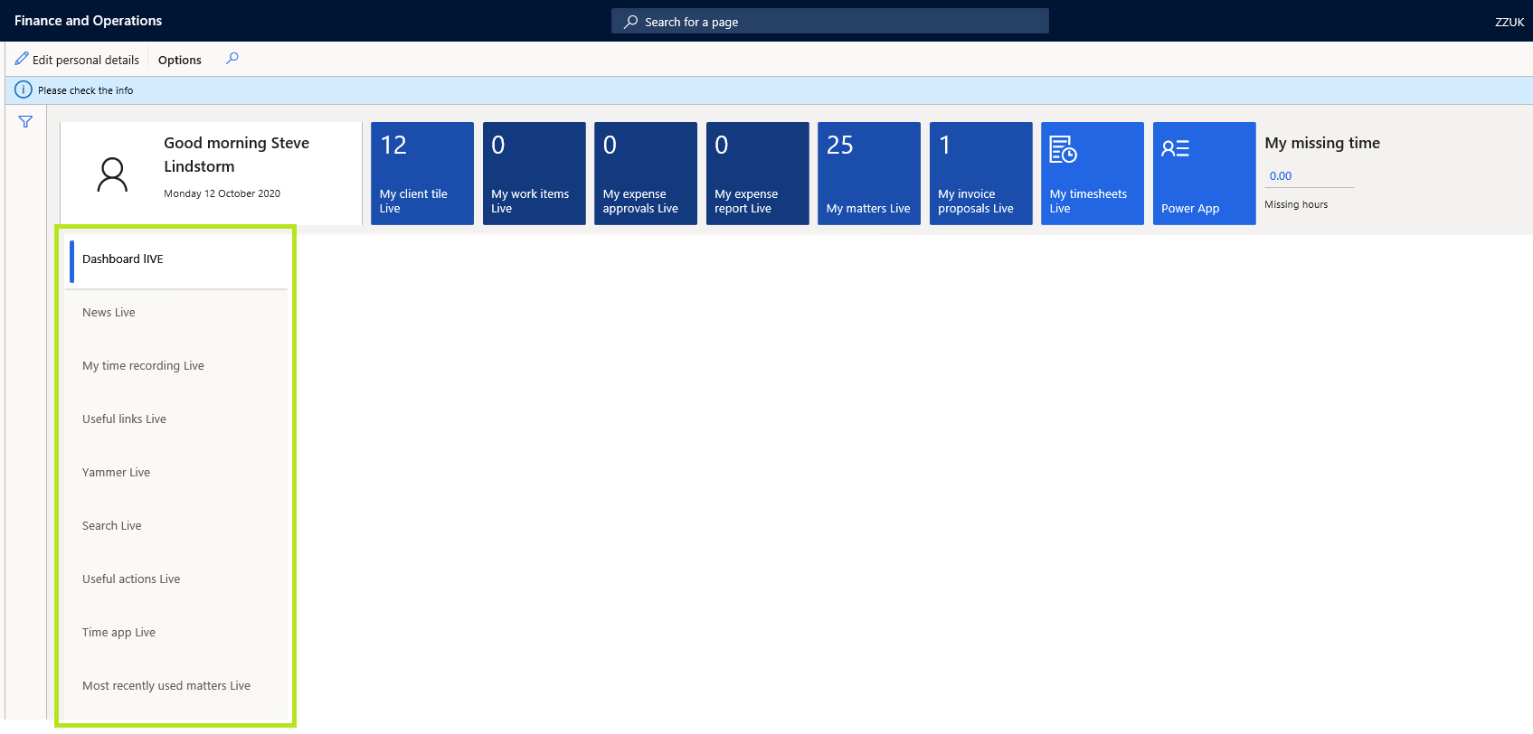Select the Useful links Live tab
1533x734 pixels.
pyautogui.click(x=178, y=419)
